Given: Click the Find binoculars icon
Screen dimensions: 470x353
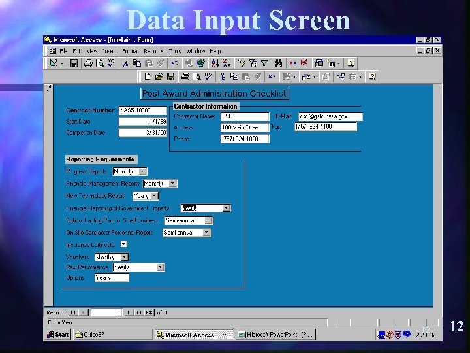Looking at the screenshot, I should 278,63.
